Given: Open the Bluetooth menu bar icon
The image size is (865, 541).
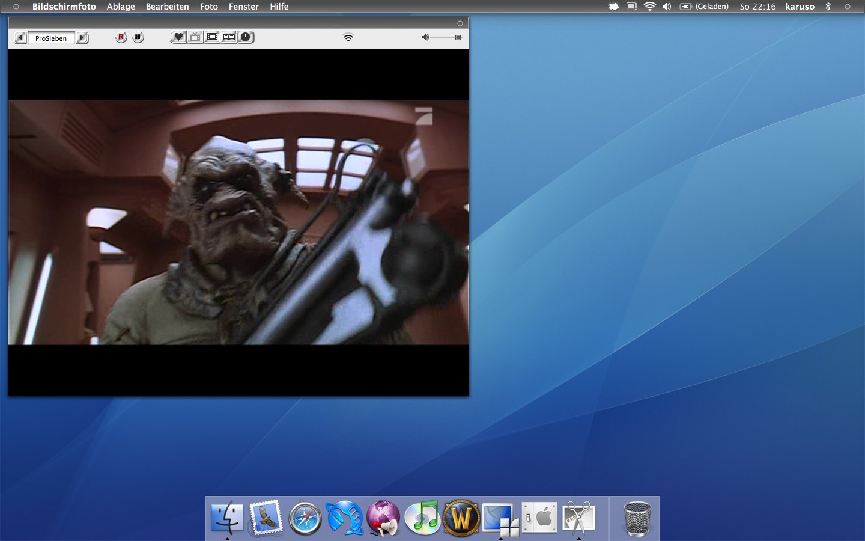Looking at the screenshot, I should click(828, 7).
